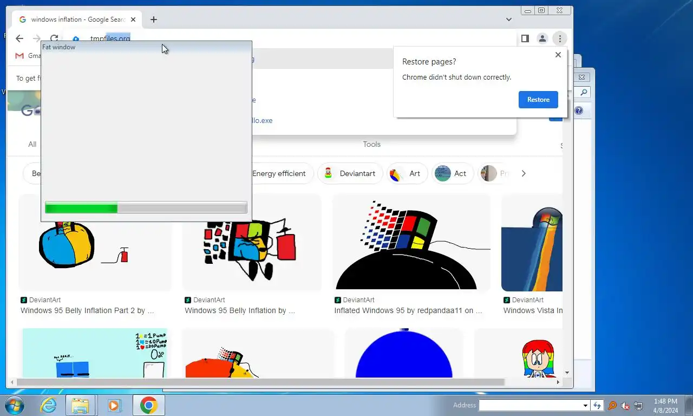Select the Act filter chip
Viewport: 693px width, 416px height.
click(452, 173)
